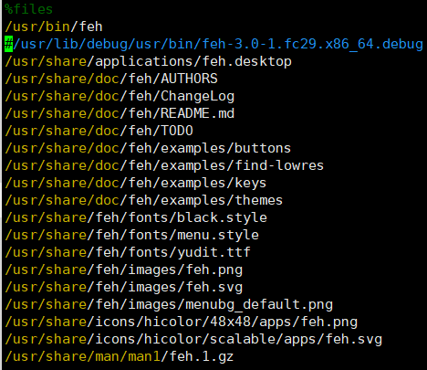Click the feh/images/feh.svg line

click(124, 287)
